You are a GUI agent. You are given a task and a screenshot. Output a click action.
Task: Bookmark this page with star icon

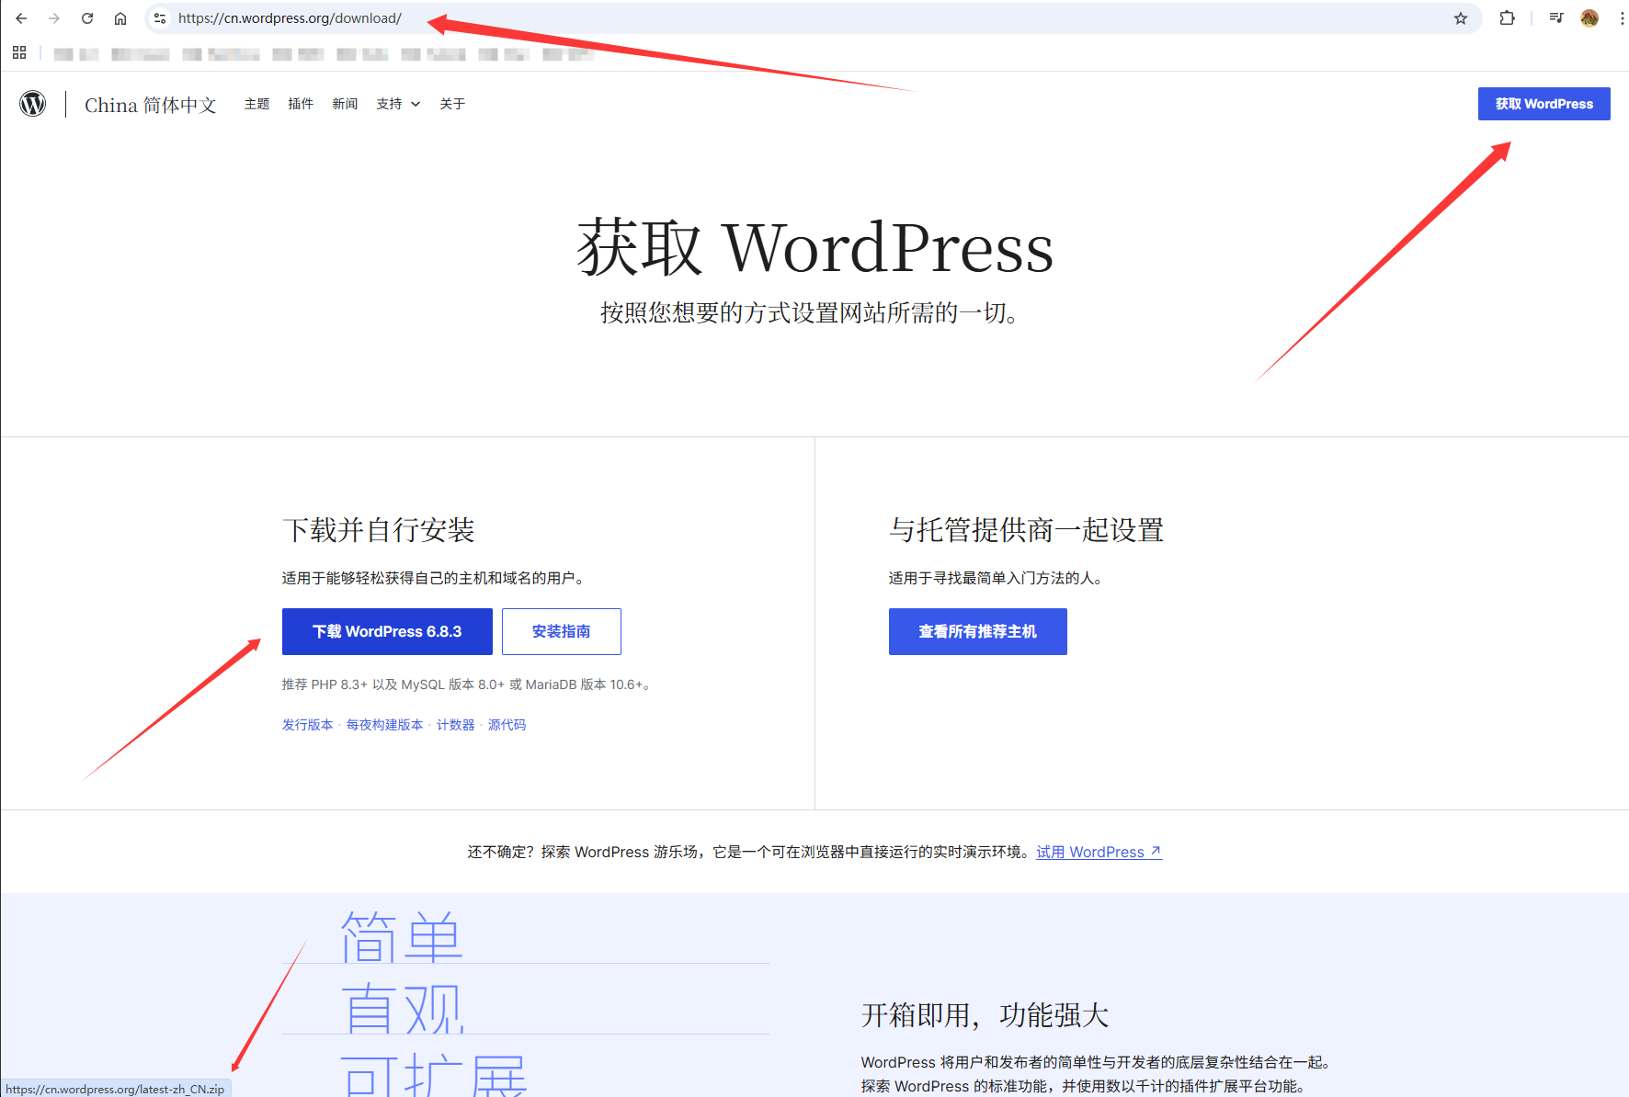point(1461,18)
